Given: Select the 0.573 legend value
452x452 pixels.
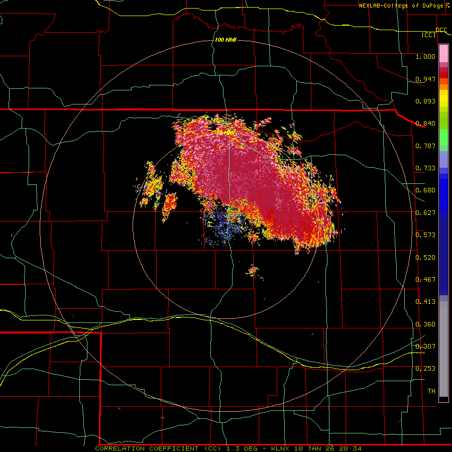Looking at the screenshot, I should 425,235.
